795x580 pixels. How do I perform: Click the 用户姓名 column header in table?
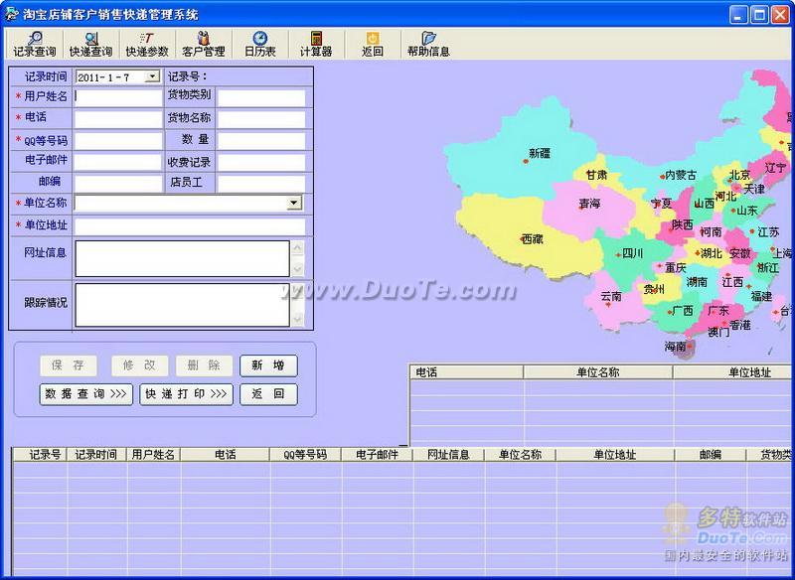coord(154,455)
